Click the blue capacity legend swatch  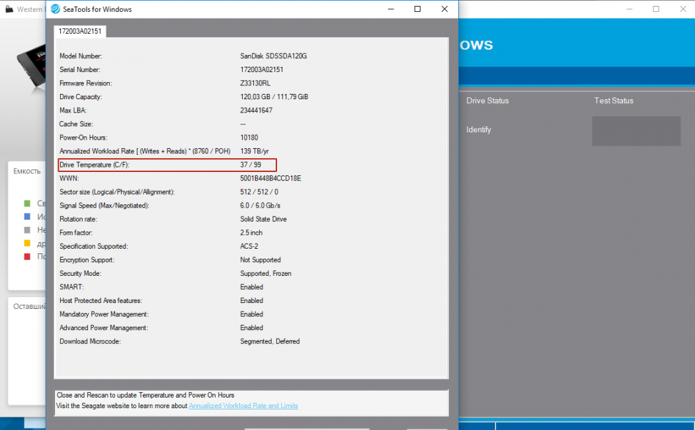pos(27,216)
